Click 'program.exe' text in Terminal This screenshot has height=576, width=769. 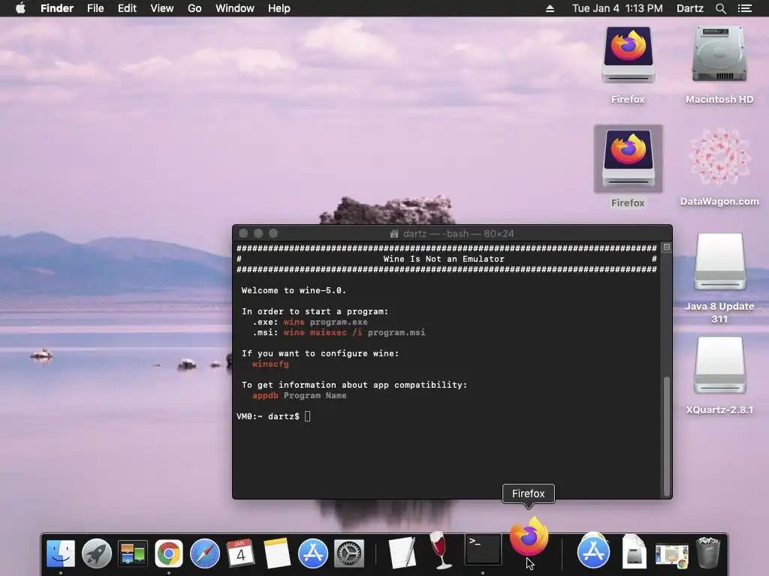[339, 322]
